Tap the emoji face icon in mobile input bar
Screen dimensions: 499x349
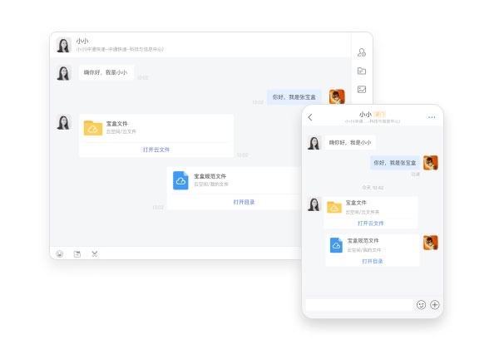point(421,305)
